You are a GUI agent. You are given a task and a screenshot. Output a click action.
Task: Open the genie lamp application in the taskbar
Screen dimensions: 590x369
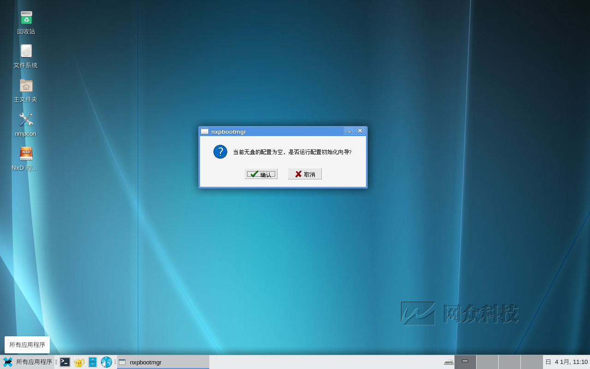pos(79,362)
